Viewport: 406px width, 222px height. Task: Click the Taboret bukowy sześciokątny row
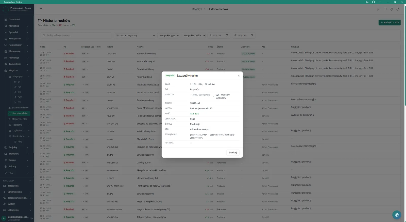coord(219,217)
